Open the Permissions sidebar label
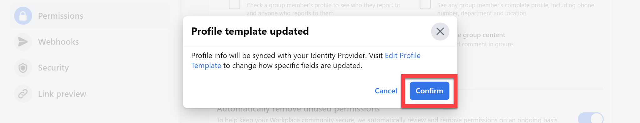Viewport: 640px width, 123px height. click(61, 16)
